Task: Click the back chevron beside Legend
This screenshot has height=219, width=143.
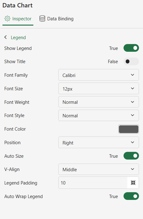Action: click(x=6, y=37)
